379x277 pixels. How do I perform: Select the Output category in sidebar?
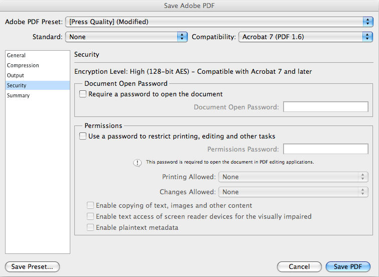point(38,75)
